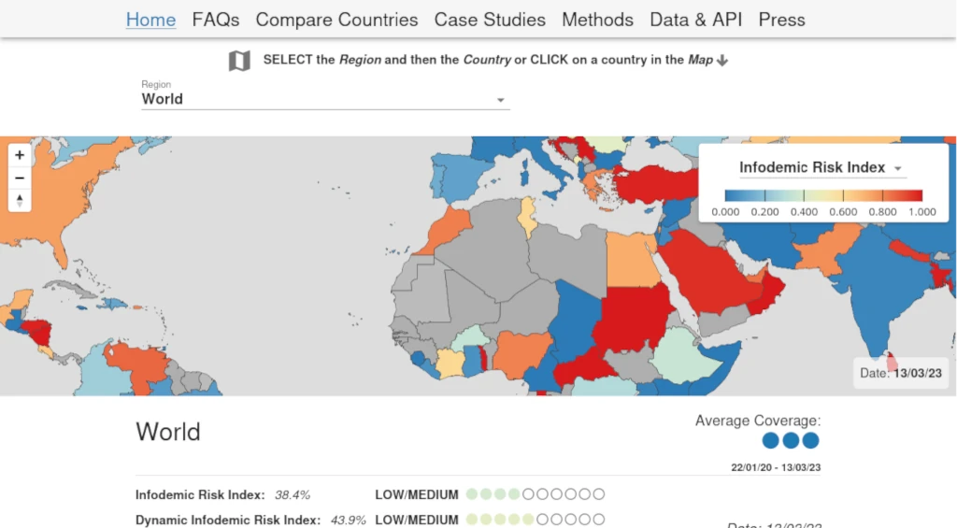Click the risk index color scale bar
Viewport: 957px width, 528px height.
[823, 195]
